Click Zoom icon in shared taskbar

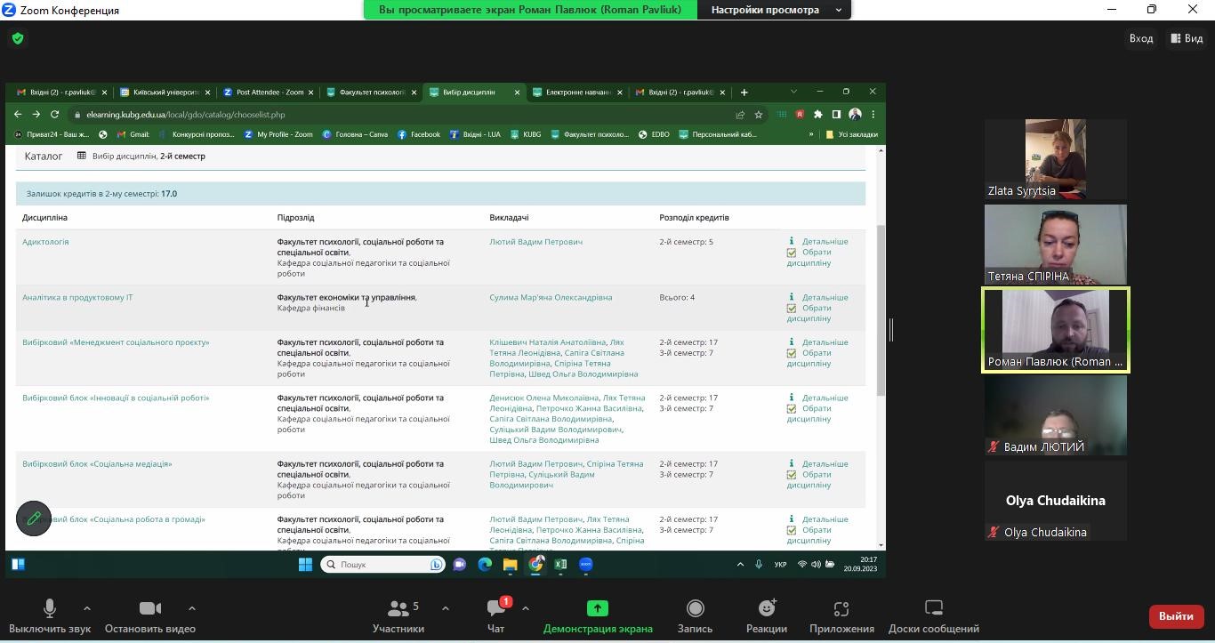click(x=586, y=565)
